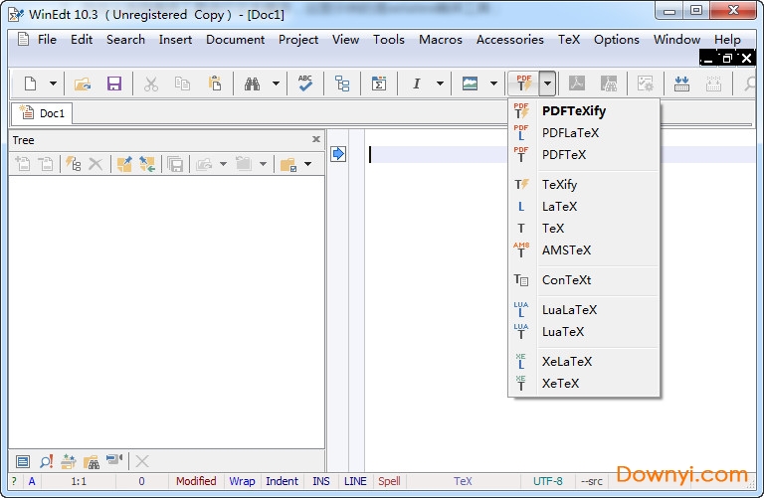Click the spell check ABC icon
764x498 pixels.
click(305, 83)
